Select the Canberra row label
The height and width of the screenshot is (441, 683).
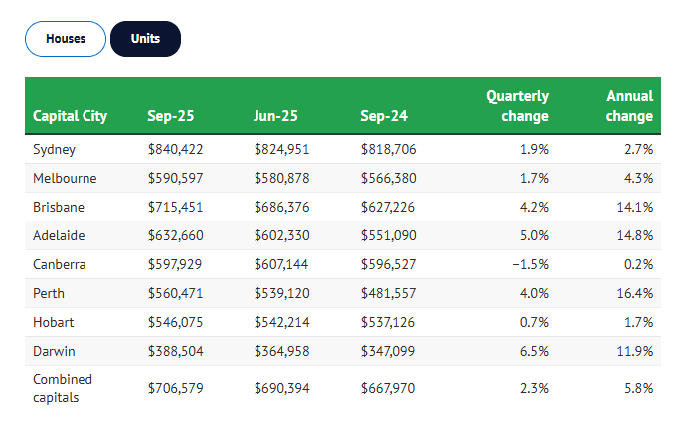point(59,264)
